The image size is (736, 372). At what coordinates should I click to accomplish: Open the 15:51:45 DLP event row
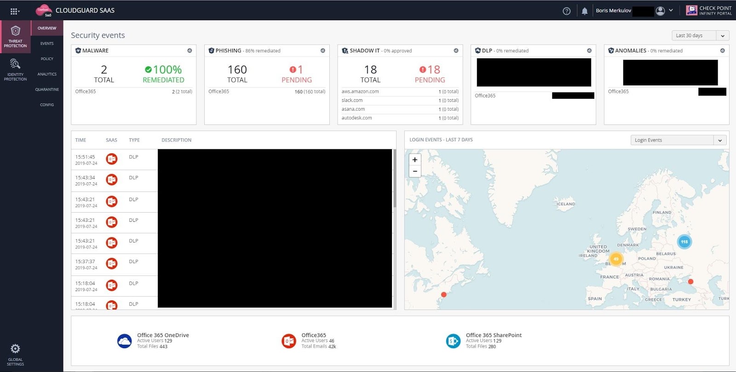tap(232, 160)
